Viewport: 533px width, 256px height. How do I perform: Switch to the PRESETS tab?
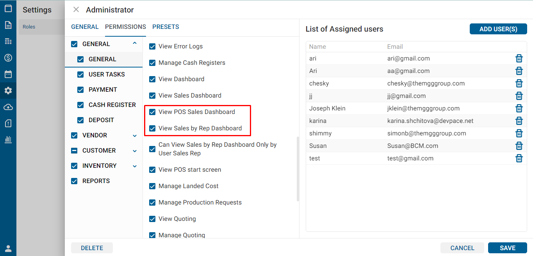pos(166,27)
